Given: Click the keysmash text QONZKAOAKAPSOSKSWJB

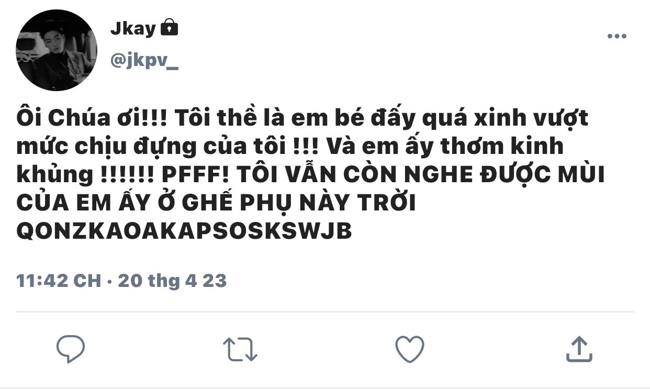Looking at the screenshot, I should pyautogui.click(x=184, y=232).
